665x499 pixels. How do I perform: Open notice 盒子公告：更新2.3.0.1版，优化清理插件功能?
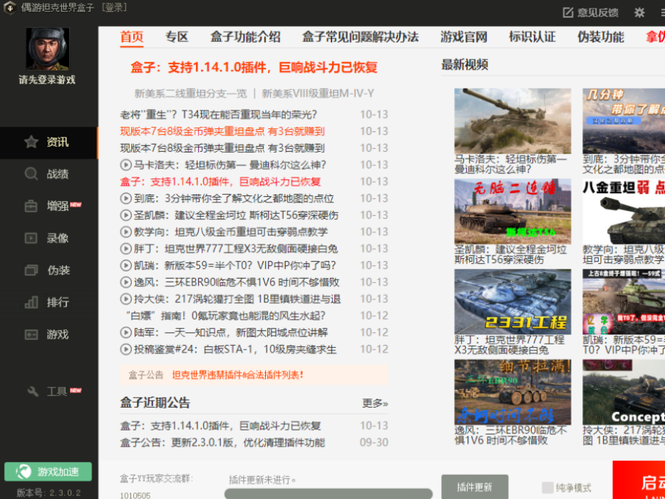(222, 443)
